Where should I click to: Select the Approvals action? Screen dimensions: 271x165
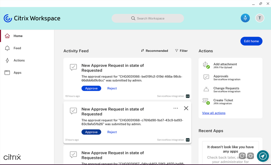point(231,78)
